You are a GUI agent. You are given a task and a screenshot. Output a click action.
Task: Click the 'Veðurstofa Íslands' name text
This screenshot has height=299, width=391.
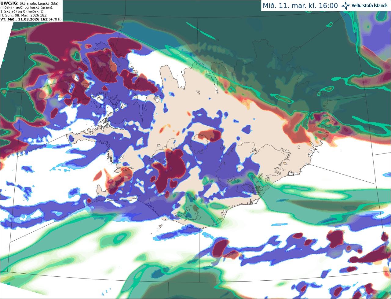369,6
